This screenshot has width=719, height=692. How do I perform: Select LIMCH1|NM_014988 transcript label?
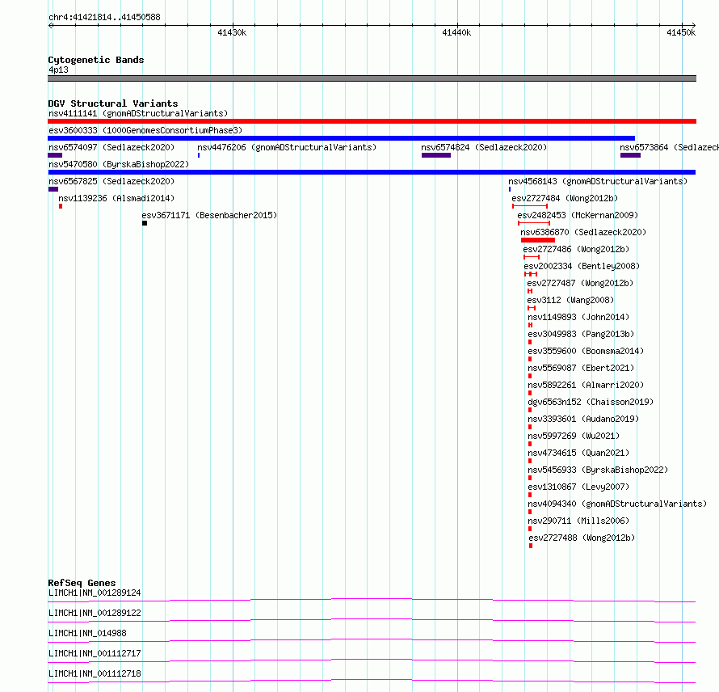87,633
